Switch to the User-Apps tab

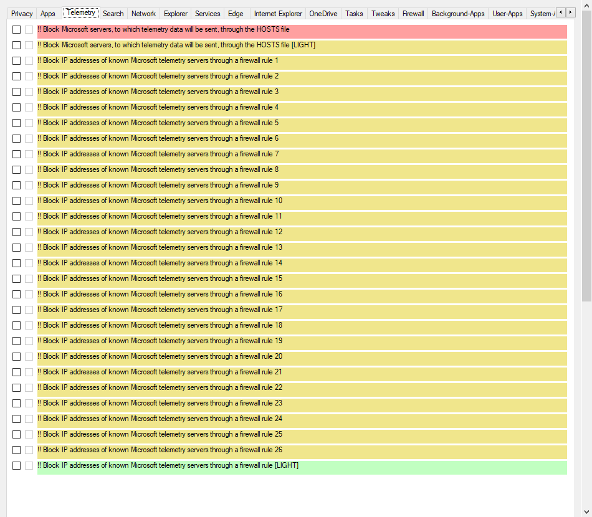coord(507,14)
